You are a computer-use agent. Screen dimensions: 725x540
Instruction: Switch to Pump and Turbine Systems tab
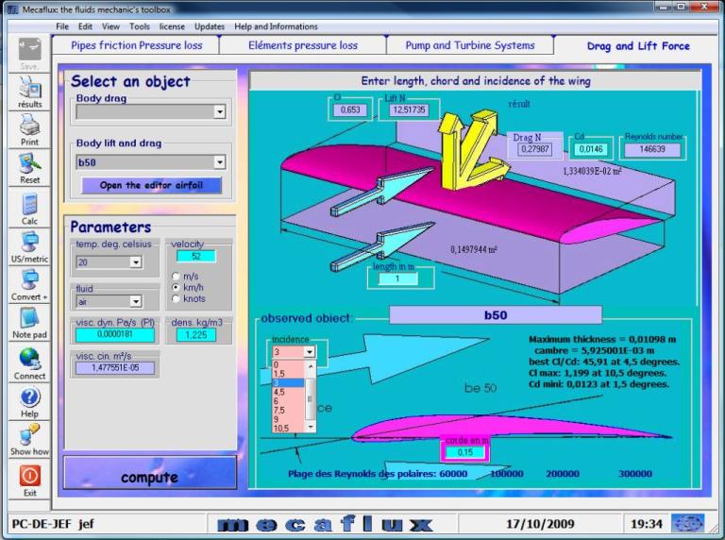[470, 45]
